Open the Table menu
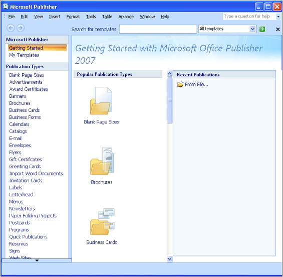Screen dimensions: 283x277 (x=107, y=17)
